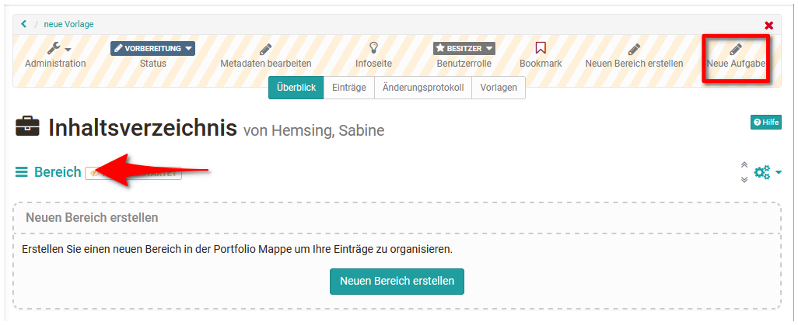
Task: Click the briefcase icon beside Inhaltsverzeichnis
Action: pyautogui.click(x=27, y=127)
